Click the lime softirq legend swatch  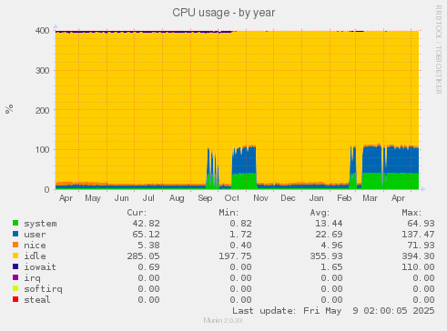(x=15, y=288)
